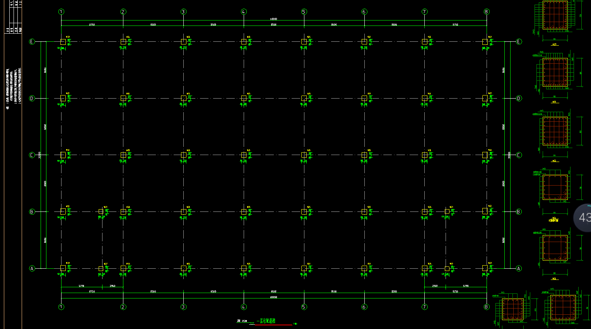This screenshot has height=329, width=591.
Task: Click grid bubble 4 above the plan
Action: coord(244,12)
